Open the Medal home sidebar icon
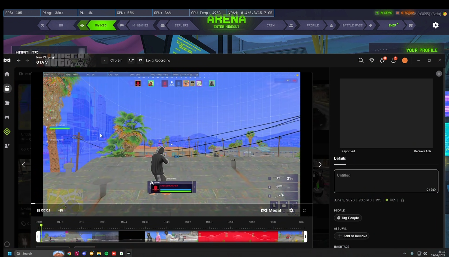Viewport: 449px width, 257px height. click(7, 74)
